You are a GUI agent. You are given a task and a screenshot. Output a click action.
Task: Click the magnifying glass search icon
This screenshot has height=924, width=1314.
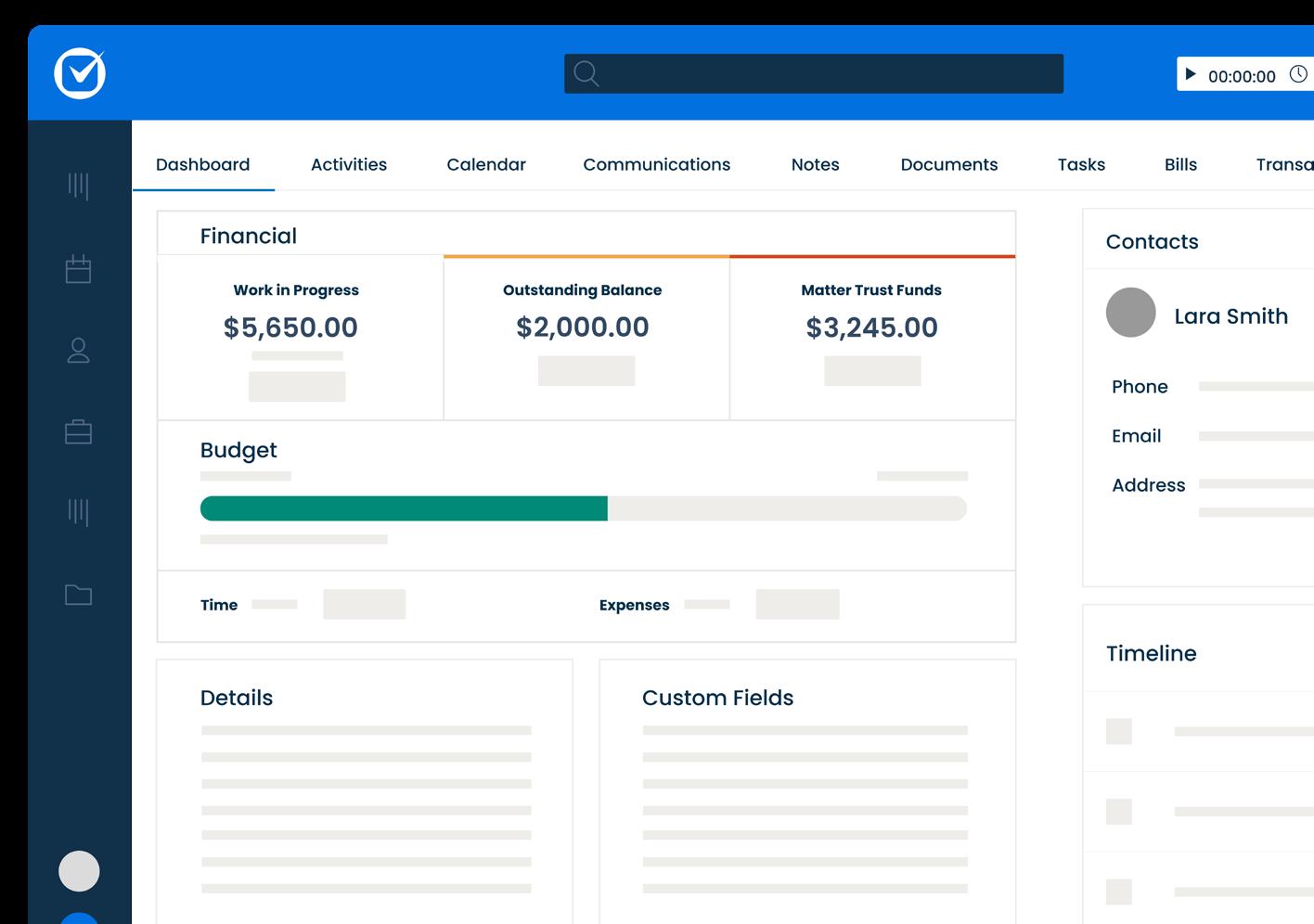pos(586,73)
